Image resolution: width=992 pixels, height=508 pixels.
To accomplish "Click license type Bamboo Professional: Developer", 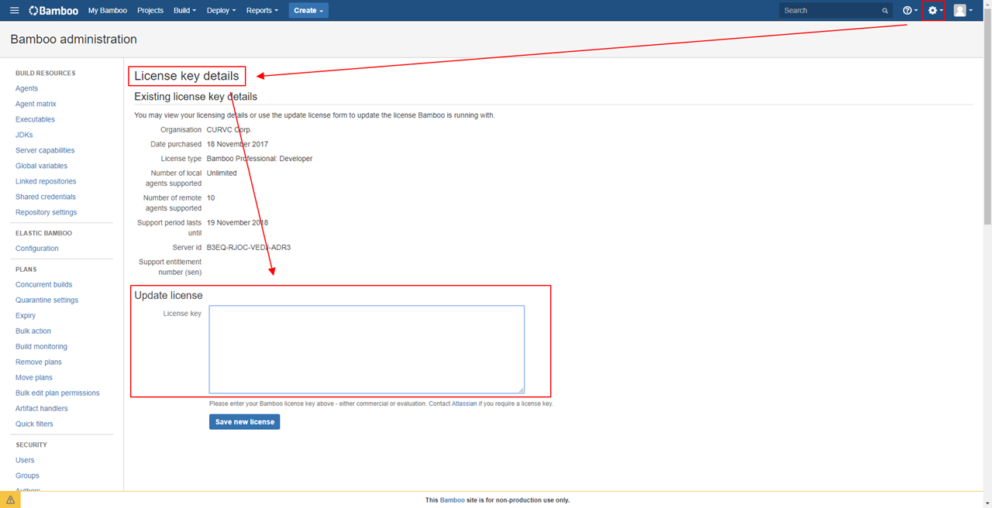I will [x=260, y=159].
